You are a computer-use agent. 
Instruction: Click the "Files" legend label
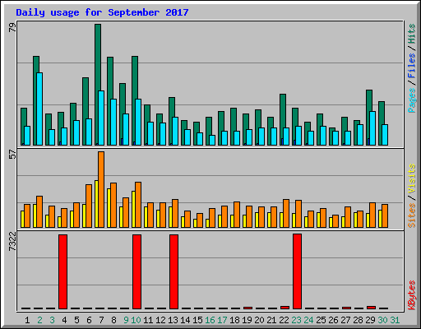(x=411, y=65)
